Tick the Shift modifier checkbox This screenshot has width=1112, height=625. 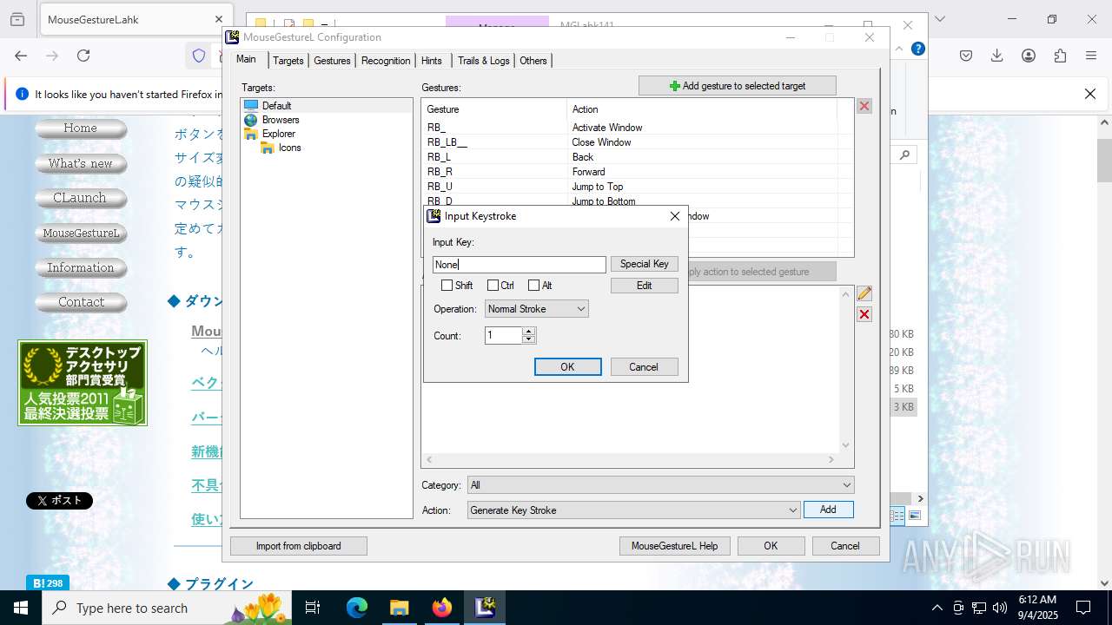[x=447, y=286]
